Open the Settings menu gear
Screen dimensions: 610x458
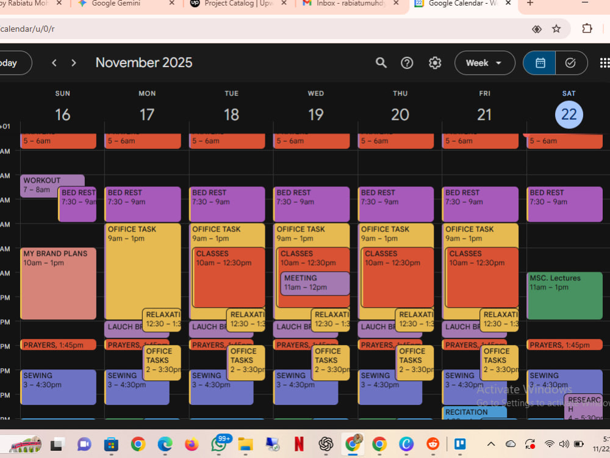434,63
